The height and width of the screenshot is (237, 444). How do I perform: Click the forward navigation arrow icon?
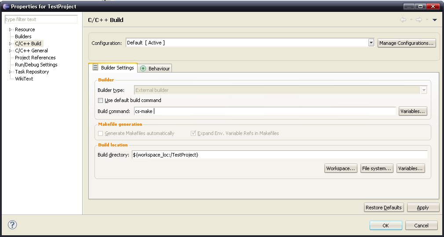pos(419,20)
